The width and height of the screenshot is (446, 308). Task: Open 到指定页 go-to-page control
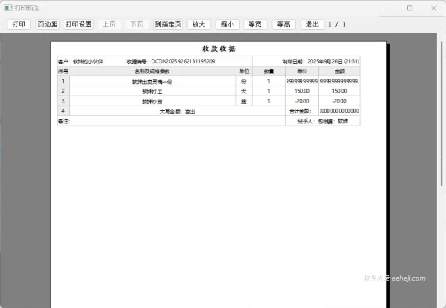coord(168,24)
